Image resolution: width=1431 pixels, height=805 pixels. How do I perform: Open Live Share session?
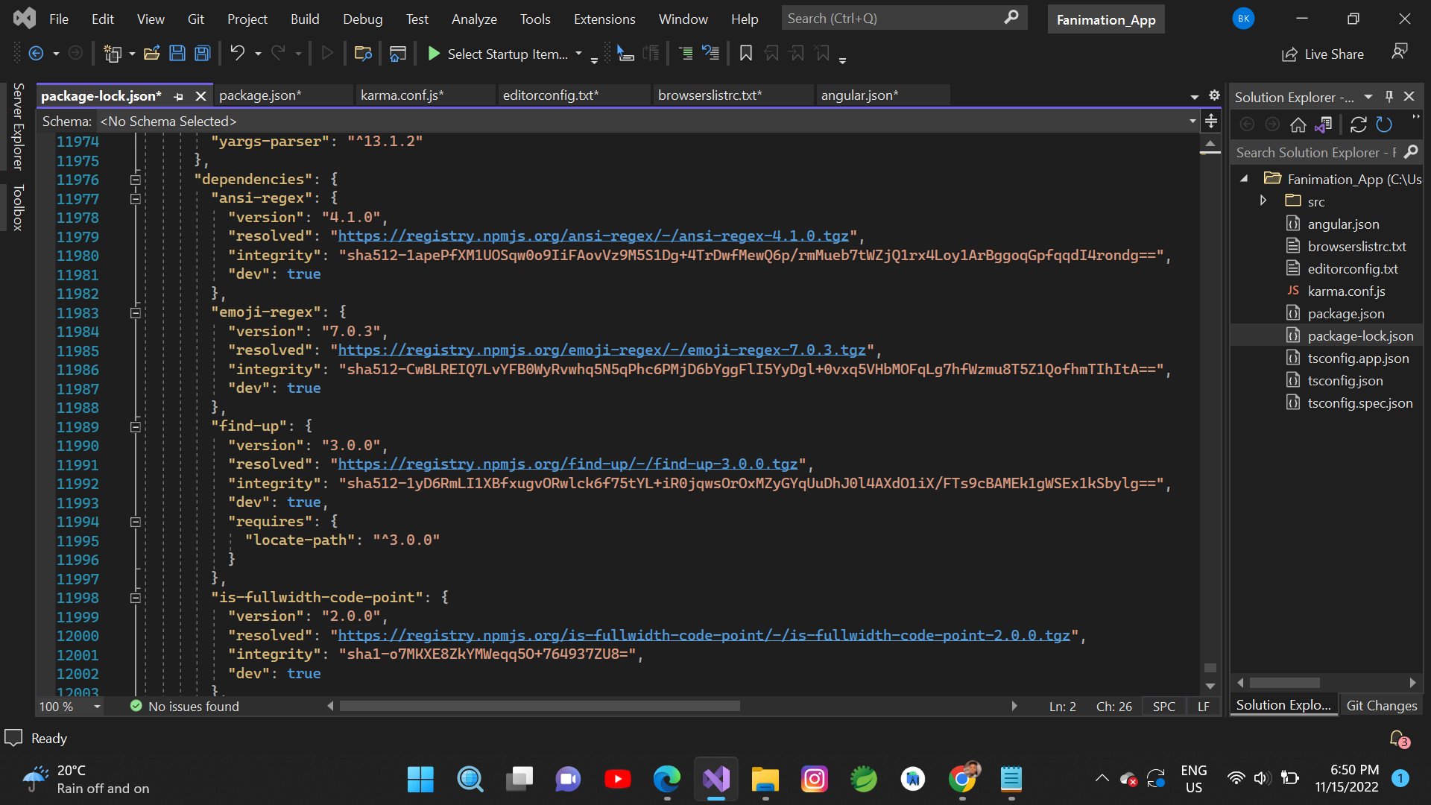point(1323,54)
